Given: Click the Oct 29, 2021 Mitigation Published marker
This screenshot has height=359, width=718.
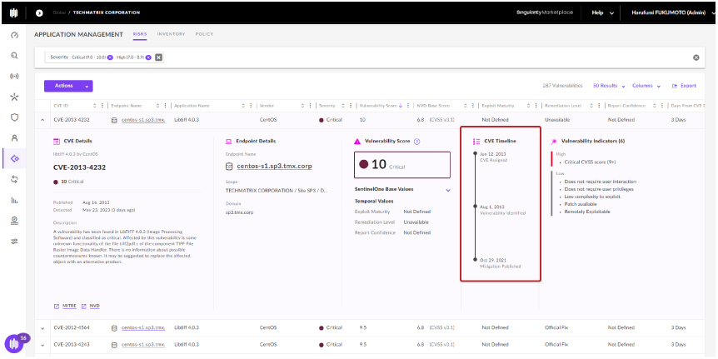Looking at the screenshot, I should pos(475,260).
